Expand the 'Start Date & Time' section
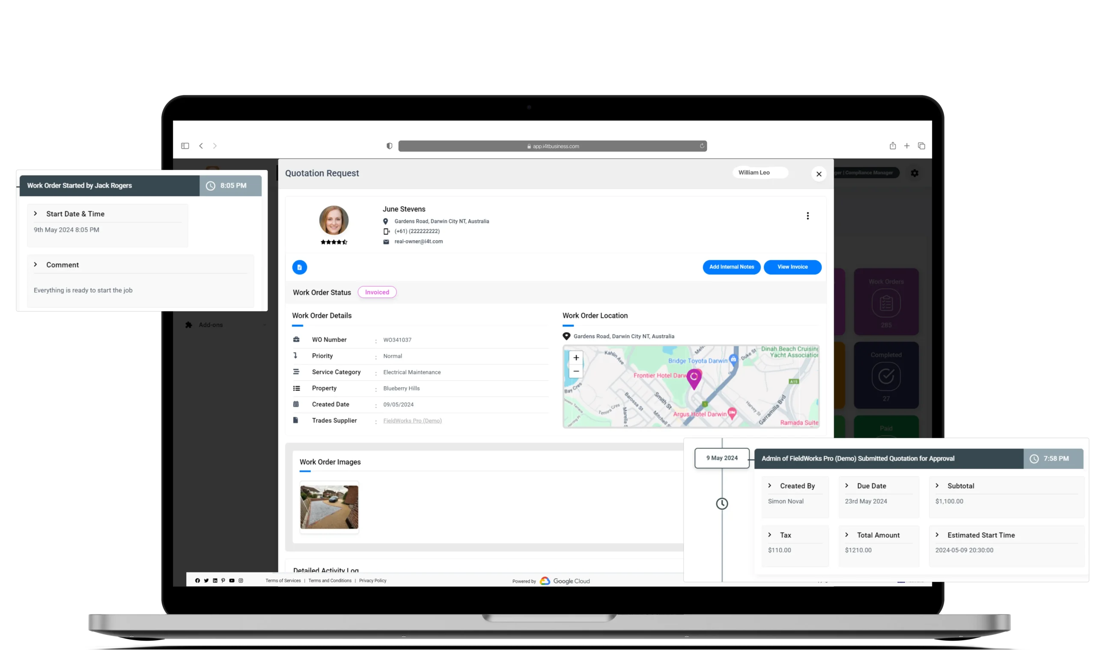The image size is (1096, 664). (x=36, y=213)
